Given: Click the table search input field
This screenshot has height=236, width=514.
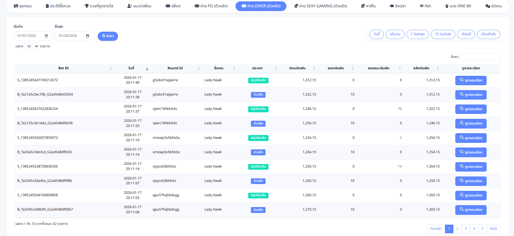Looking at the screenshot, I should point(480,57).
